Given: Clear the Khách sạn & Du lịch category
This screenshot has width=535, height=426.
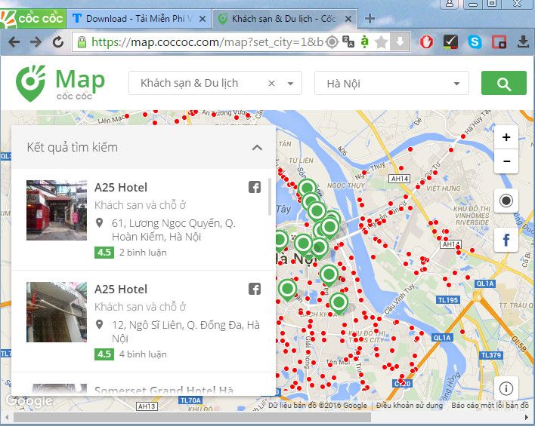Looking at the screenshot, I should pos(271,84).
